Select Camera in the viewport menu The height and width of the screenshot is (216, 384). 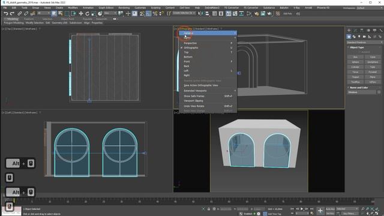pos(208,33)
